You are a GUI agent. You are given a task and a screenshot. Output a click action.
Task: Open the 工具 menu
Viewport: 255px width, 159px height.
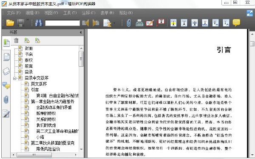[70, 13]
